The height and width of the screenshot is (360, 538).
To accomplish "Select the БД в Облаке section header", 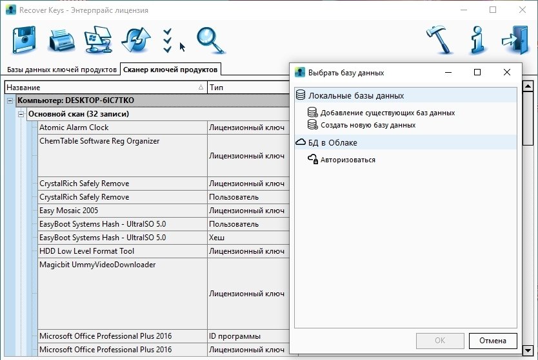I will pyautogui.click(x=406, y=142).
